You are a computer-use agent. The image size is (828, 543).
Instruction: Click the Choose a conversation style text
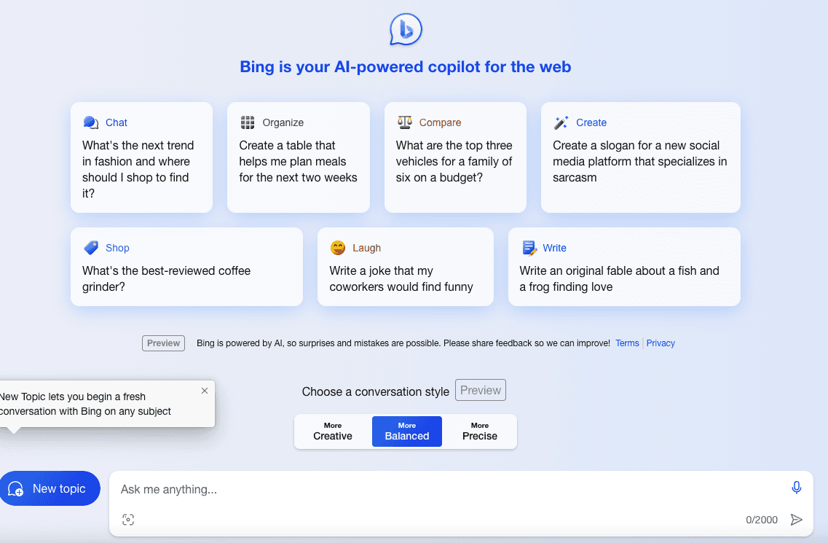(376, 392)
